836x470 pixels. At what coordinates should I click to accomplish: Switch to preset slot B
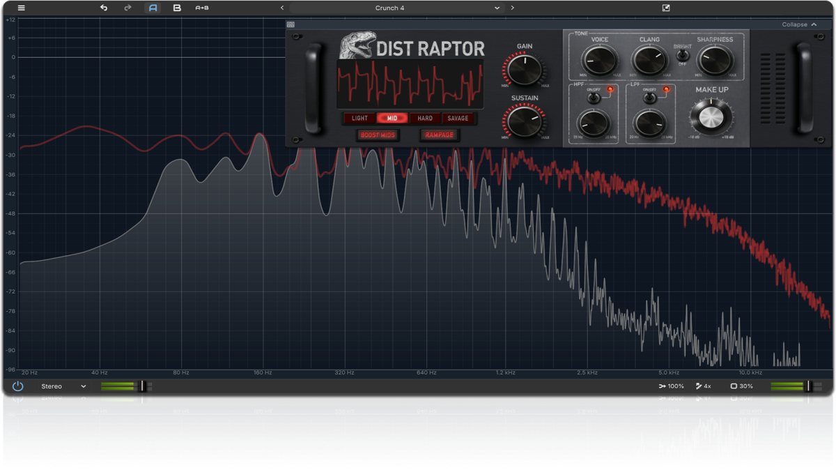pos(177,8)
